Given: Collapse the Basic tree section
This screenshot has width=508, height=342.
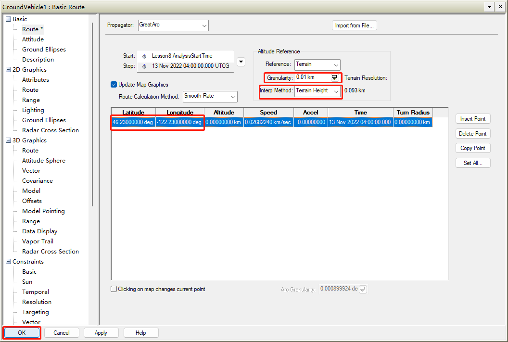Looking at the screenshot, I should pyautogui.click(x=8, y=19).
